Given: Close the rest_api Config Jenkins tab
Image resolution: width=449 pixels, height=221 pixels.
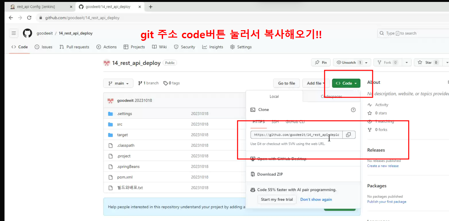Looking at the screenshot, I should tap(71, 7).
